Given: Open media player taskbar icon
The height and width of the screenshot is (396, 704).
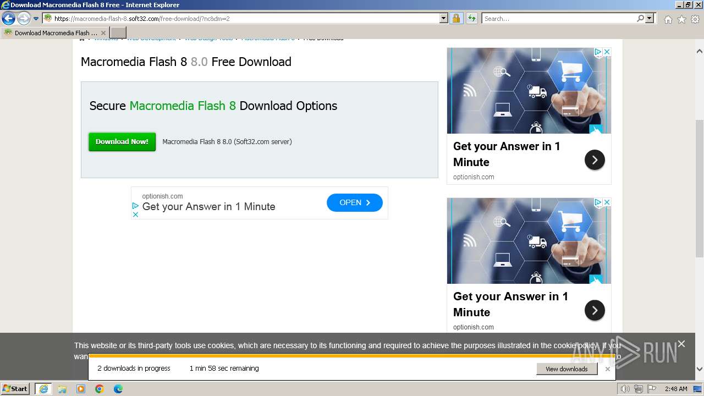Looking at the screenshot, I should (x=81, y=389).
